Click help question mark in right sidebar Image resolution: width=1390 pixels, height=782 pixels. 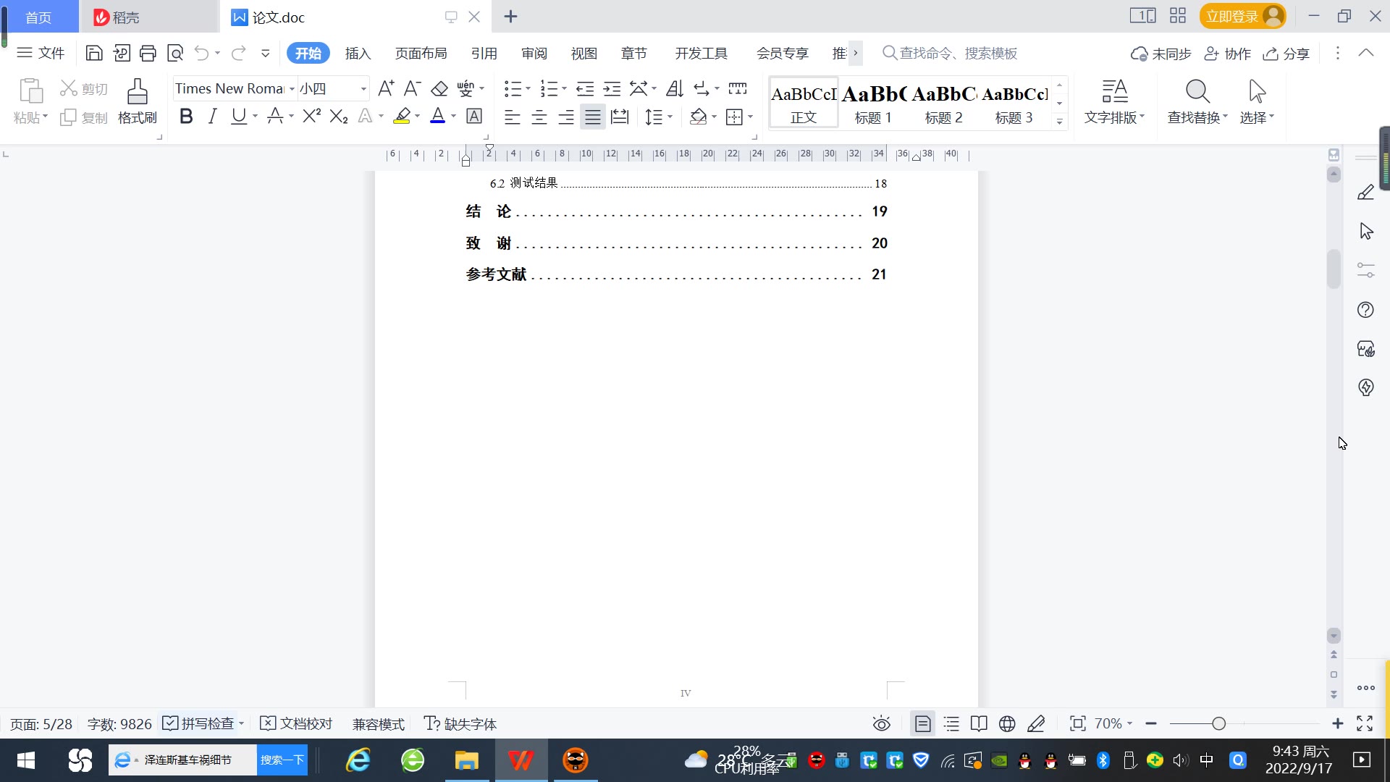1365,310
